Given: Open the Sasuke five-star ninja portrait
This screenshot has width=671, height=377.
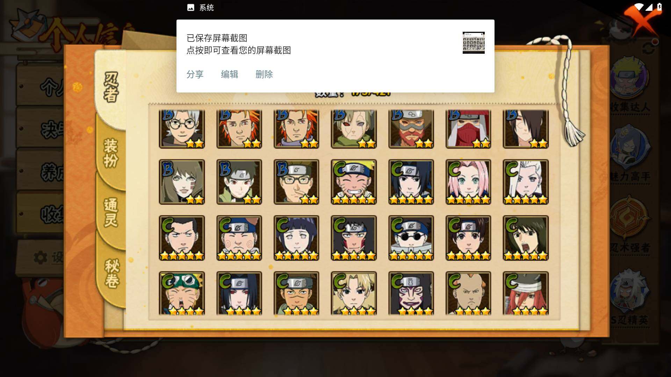Looking at the screenshot, I should click(411, 182).
